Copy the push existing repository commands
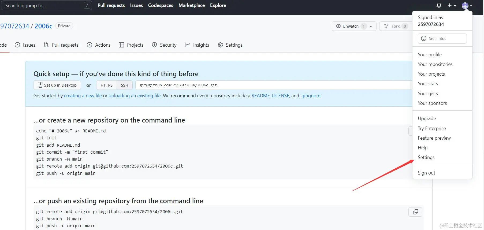 click(415, 212)
